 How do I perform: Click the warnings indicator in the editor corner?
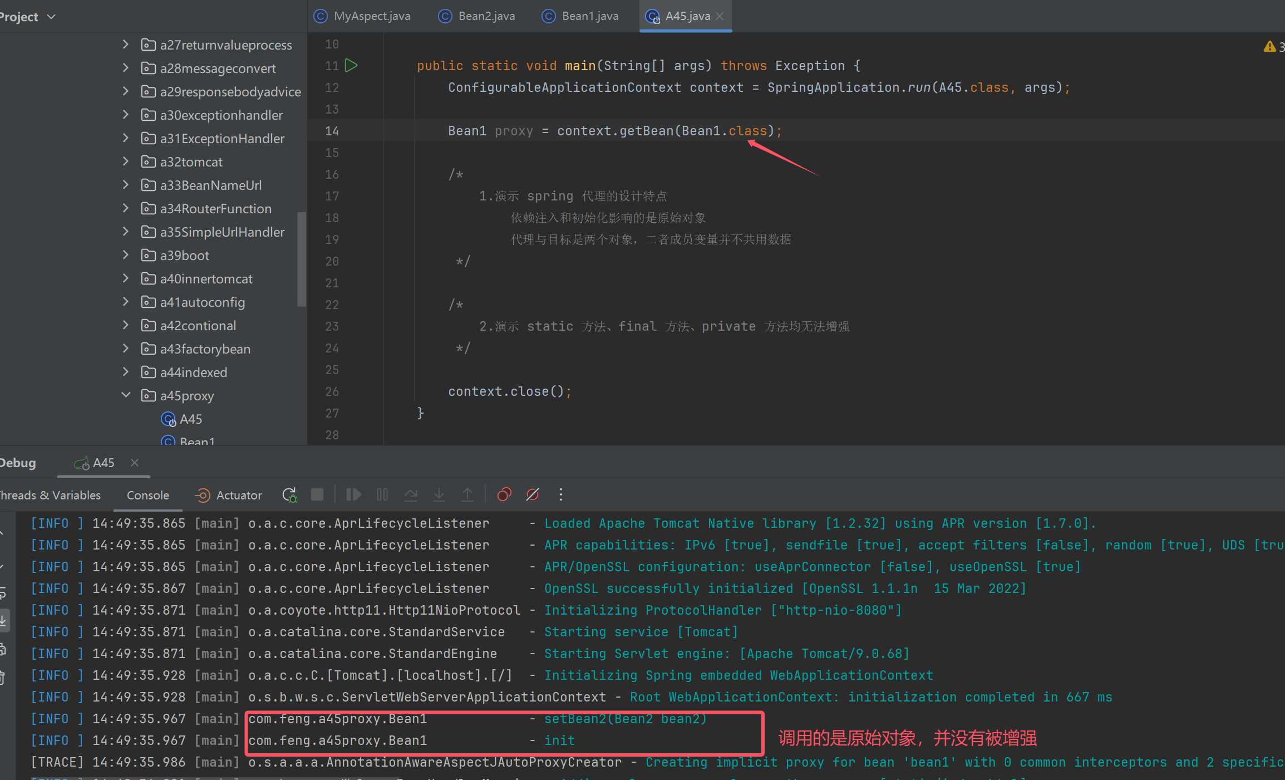[1273, 47]
